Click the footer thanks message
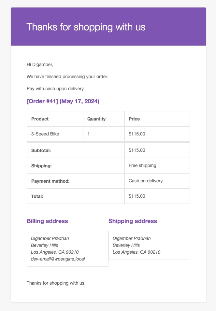The width and height of the screenshot is (216, 311). point(56,283)
